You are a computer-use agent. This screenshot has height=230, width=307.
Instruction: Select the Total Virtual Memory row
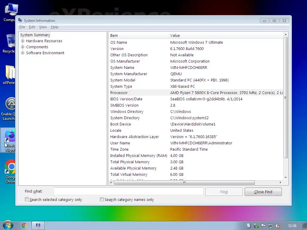tap(196, 175)
